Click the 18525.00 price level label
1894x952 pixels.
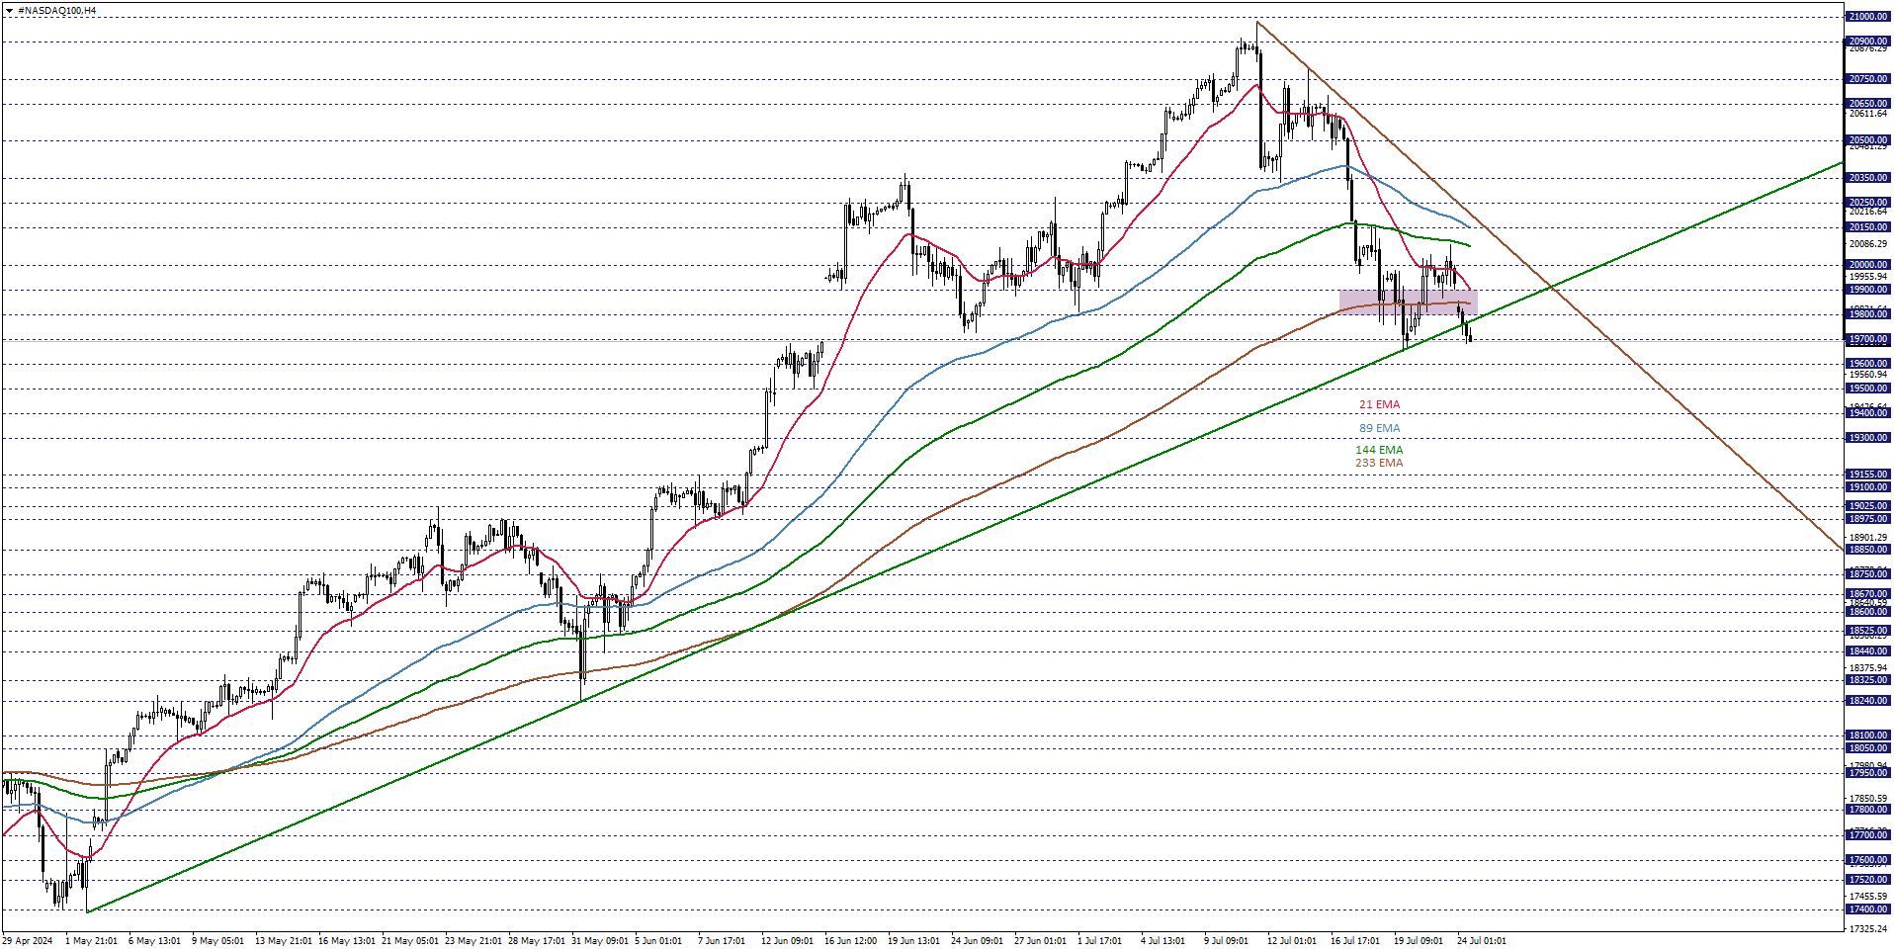coord(1867,631)
